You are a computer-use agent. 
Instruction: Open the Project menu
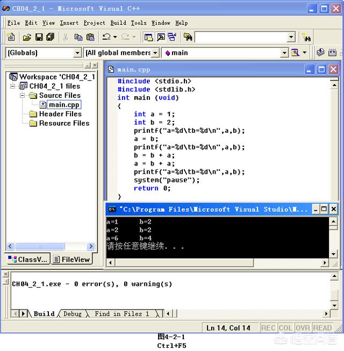[94, 23]
